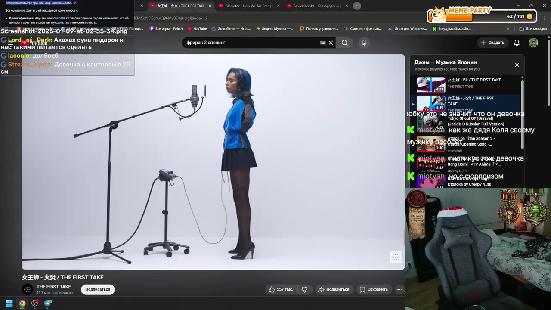
Task: Open YouTube notifications bell
Action: point(517,43)
